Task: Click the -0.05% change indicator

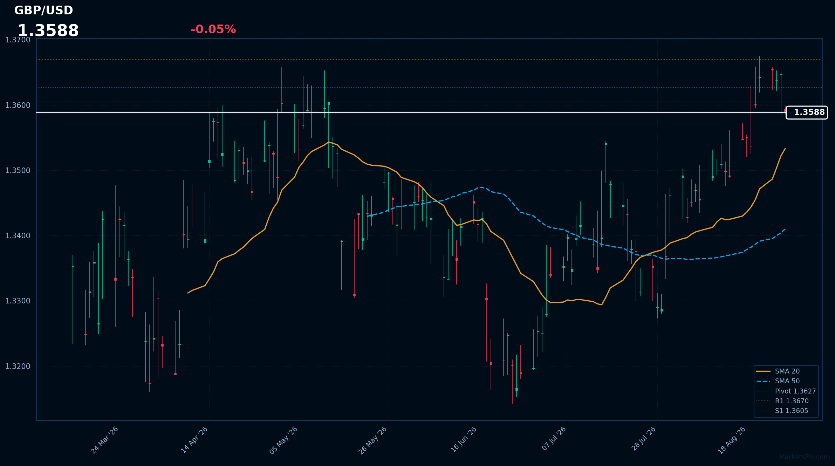Action: pos(213,29)
